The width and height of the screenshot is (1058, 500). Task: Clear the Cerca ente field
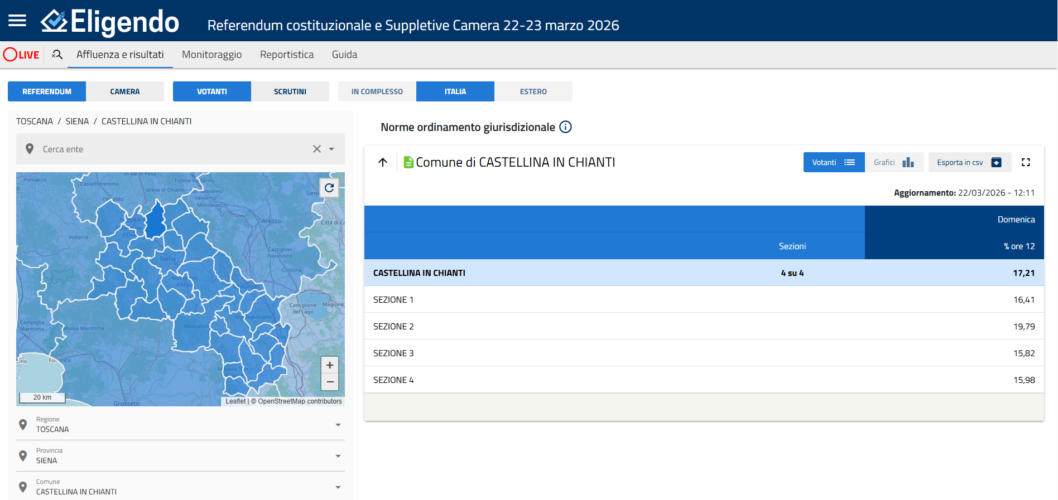[x=317, y=149]
